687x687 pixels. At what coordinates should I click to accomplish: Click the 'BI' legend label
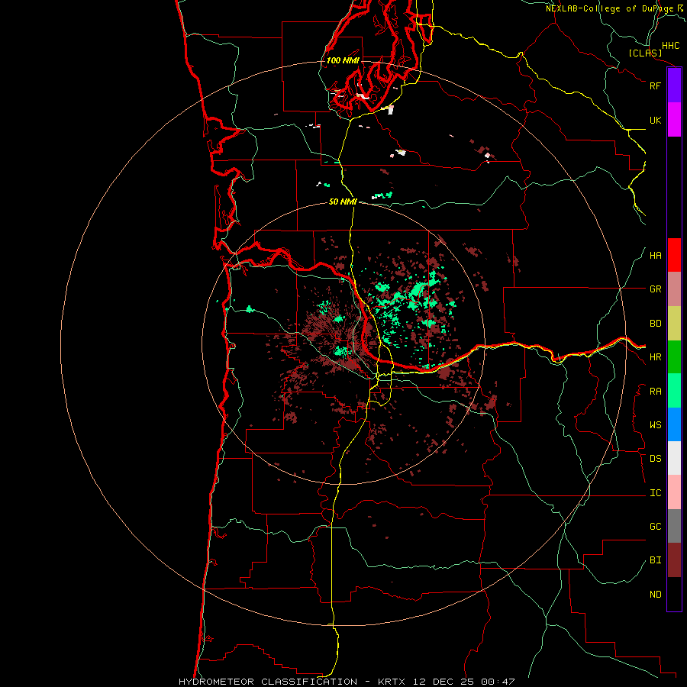pos(655,560)
